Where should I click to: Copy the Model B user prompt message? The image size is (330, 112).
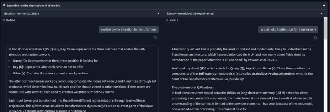coord(315,38)
